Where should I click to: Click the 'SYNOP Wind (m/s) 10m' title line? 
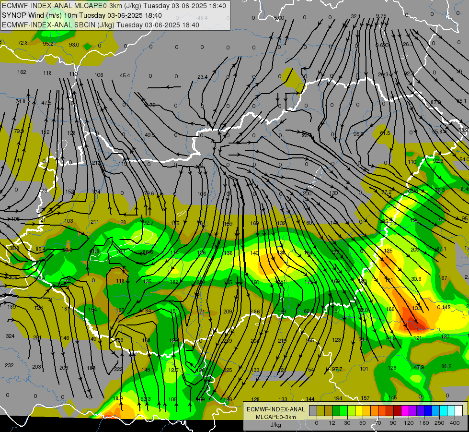[x=81, y=15]
